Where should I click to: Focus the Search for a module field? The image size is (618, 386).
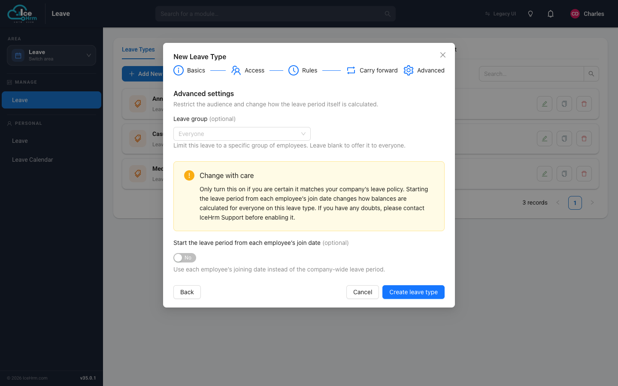[x=276, y=14]
